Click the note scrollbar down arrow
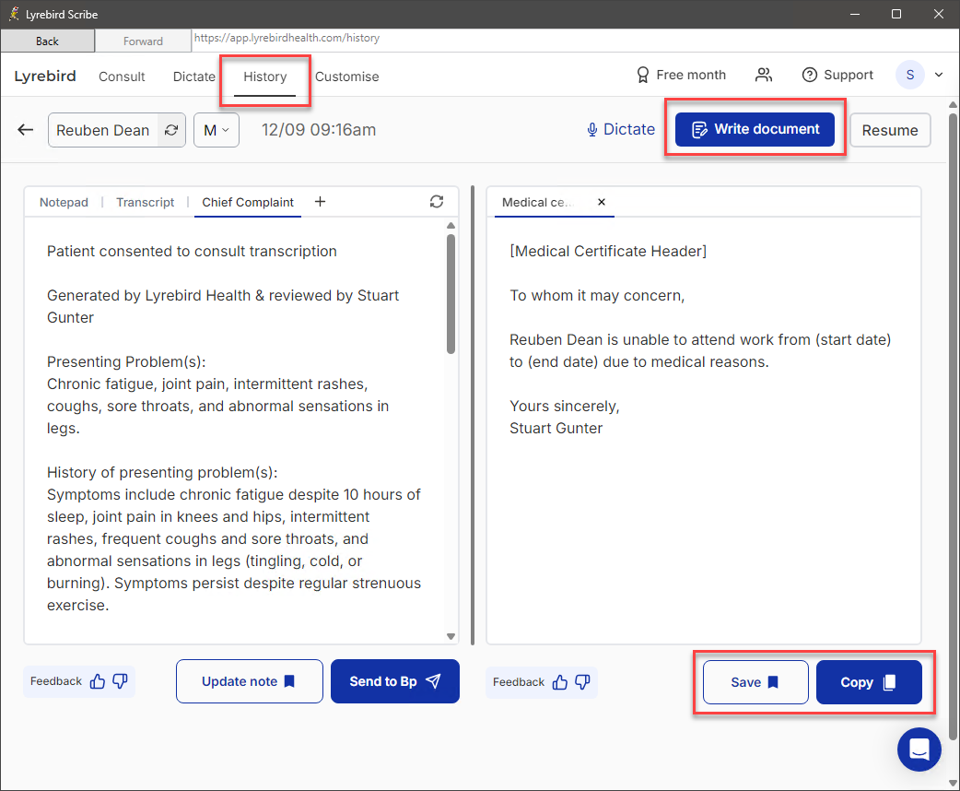Viewport: 960px width, 791px height. pyautogui.click(x=451, y=637)
